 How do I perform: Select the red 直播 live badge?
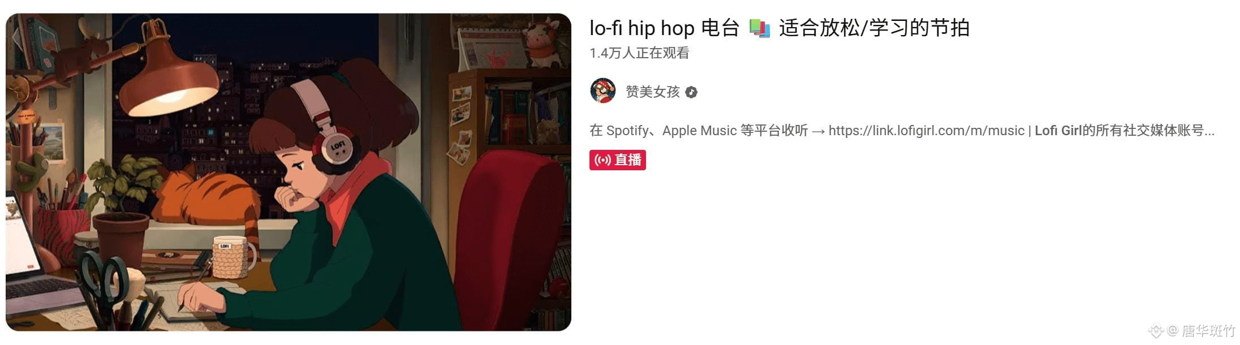(617, 160)
